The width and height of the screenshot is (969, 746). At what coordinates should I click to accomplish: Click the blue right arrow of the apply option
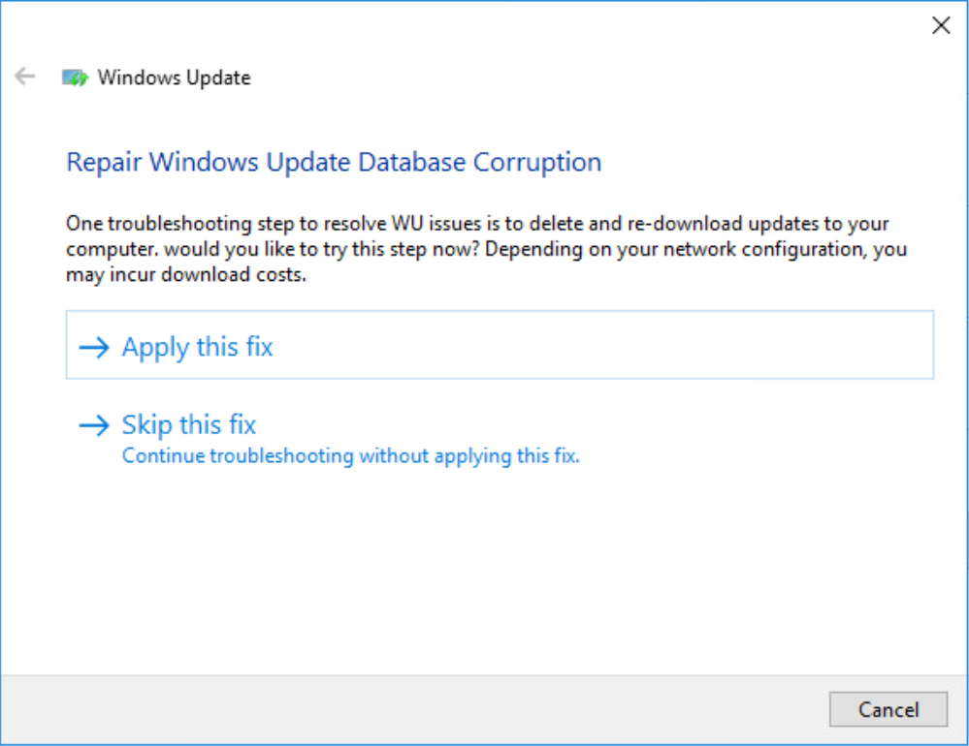(x=94, y=348)
